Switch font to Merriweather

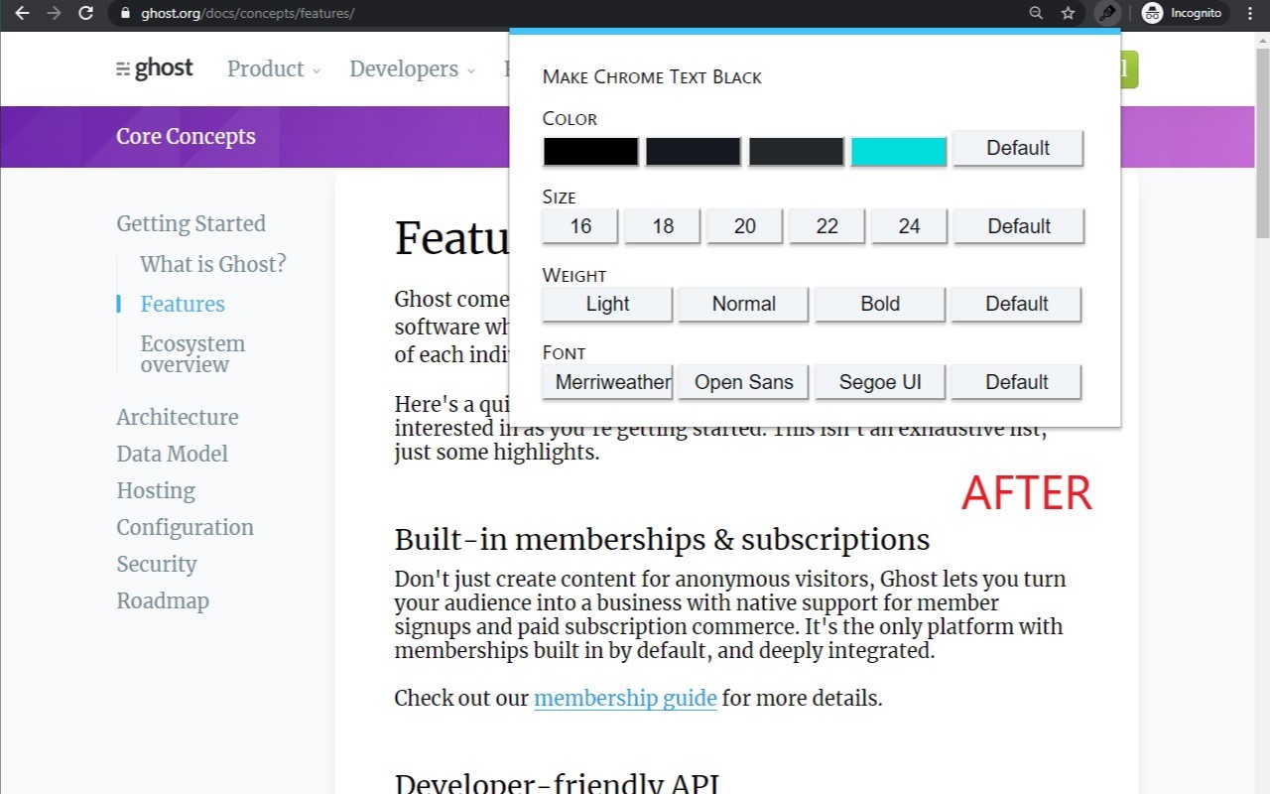pyautogui.click(x=607, y=382)
